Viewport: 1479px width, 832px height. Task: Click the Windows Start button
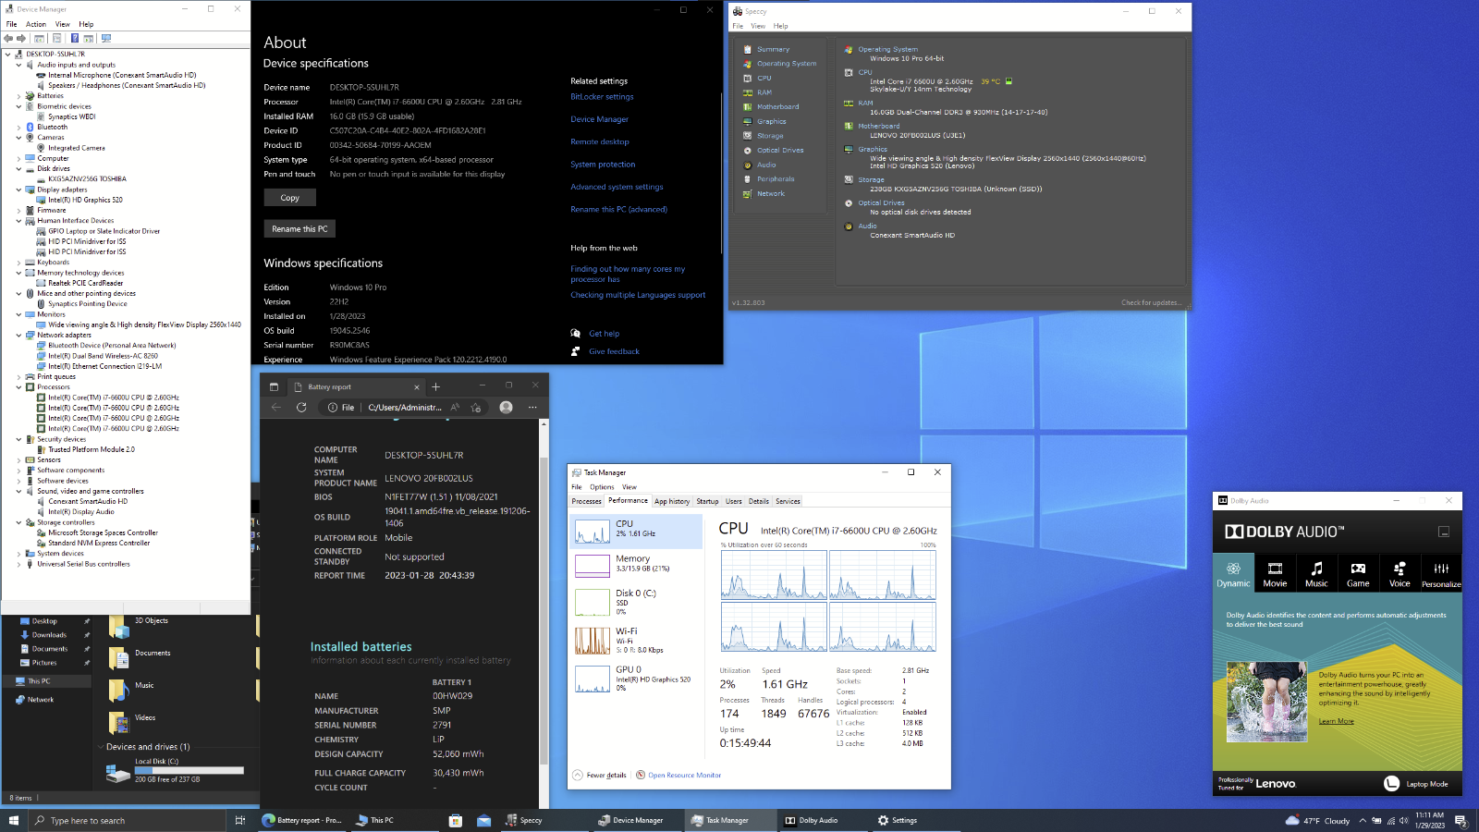coord(13,820)
